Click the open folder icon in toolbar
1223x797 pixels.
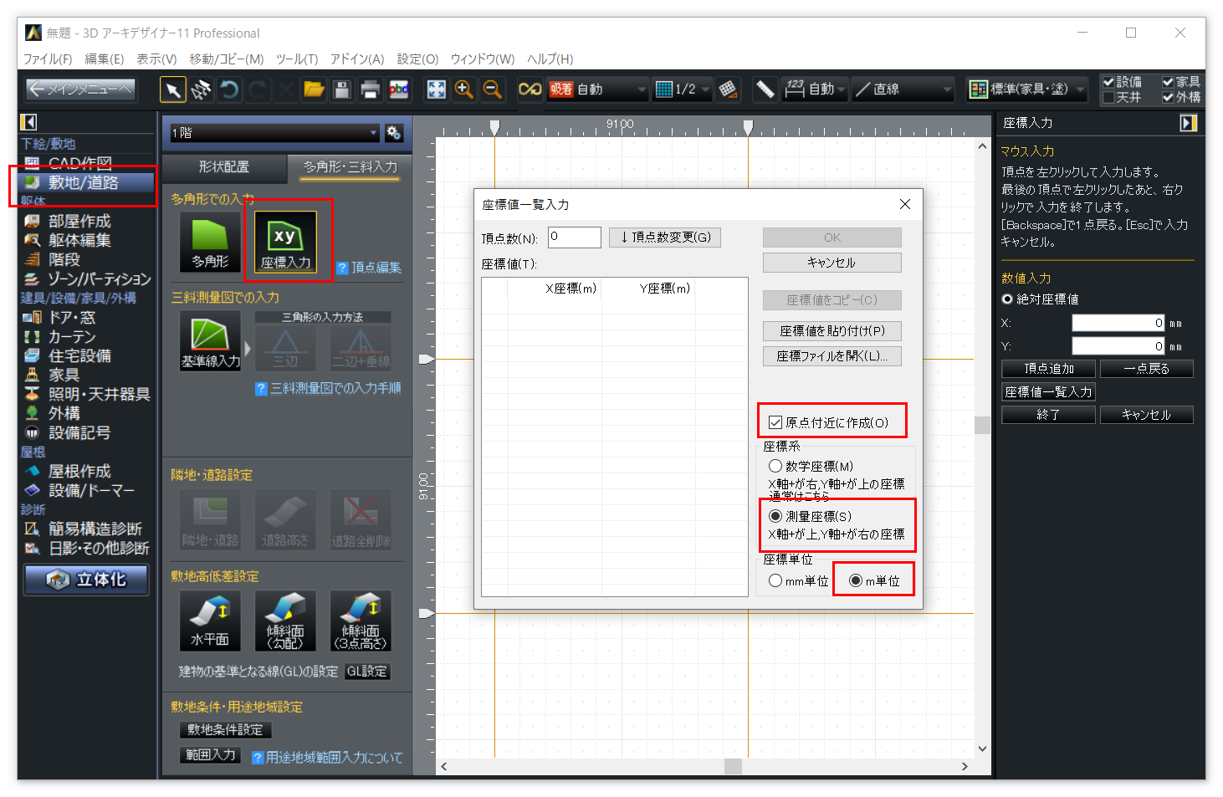pos(314,89)
